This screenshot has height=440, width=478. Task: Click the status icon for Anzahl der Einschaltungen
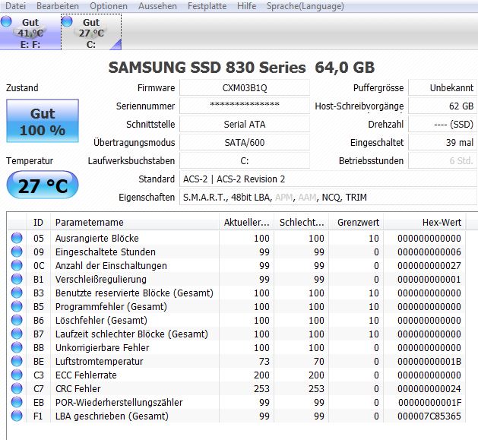tap(17, 265)
